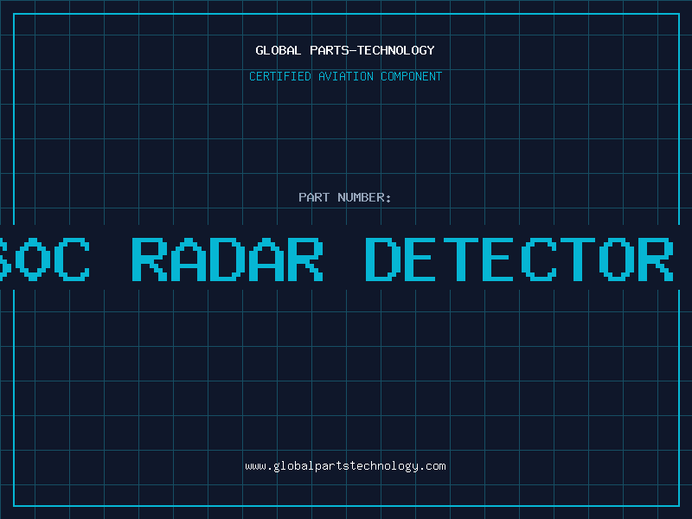Select the word TECHNOLOGY in the header

pyautogui.click(x=396, y=50)
